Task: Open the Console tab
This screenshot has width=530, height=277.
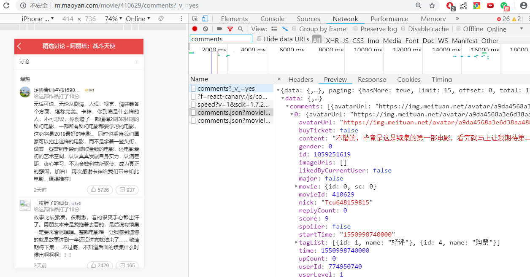Action: (x=272, y=19)
